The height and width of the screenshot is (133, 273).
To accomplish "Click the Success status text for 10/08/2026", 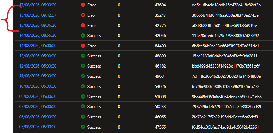I will 94,86.
